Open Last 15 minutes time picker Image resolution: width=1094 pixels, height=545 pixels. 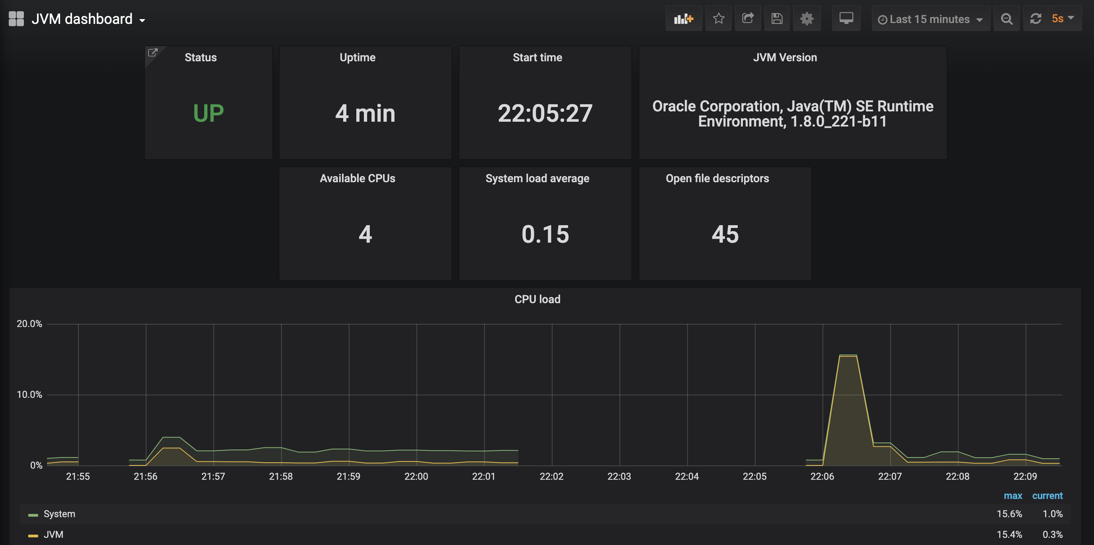coord(930,19)
